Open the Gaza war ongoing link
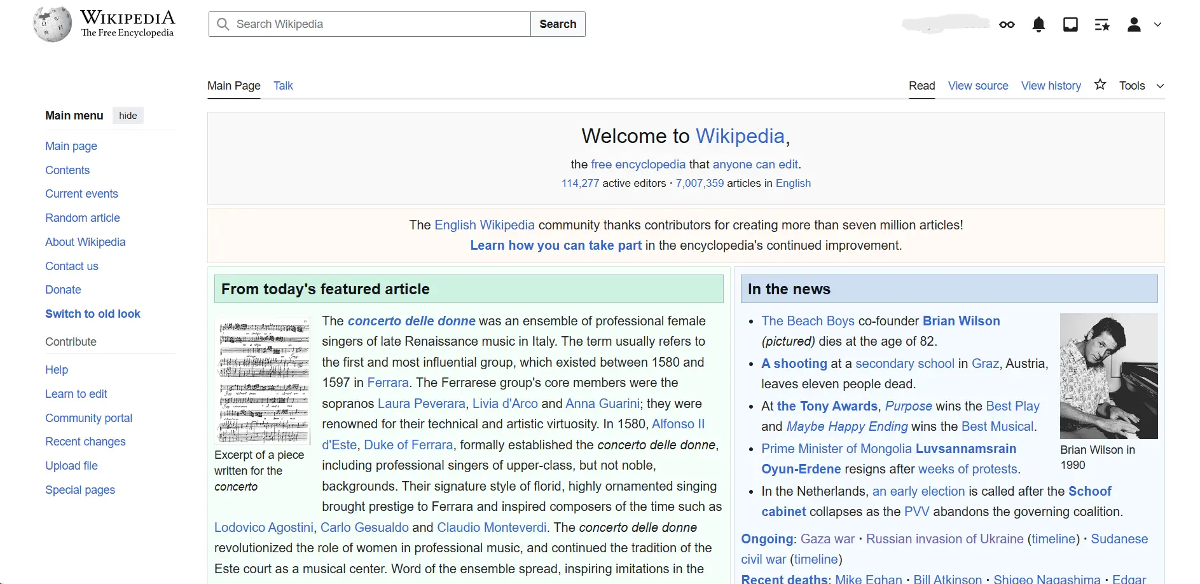This screenshot has height=584, width=1200. (827, 539)
